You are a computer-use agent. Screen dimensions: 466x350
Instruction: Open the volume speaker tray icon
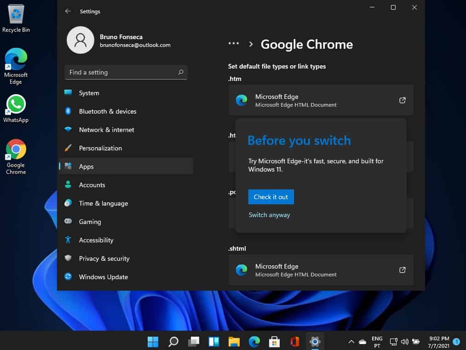[404, 342]
